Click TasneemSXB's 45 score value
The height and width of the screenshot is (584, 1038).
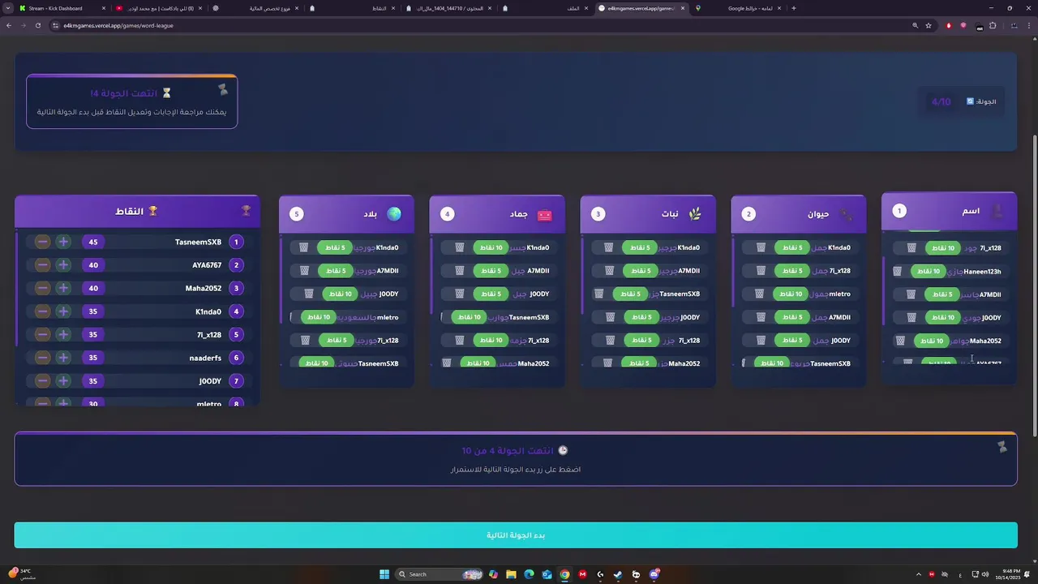coord(93,242)
